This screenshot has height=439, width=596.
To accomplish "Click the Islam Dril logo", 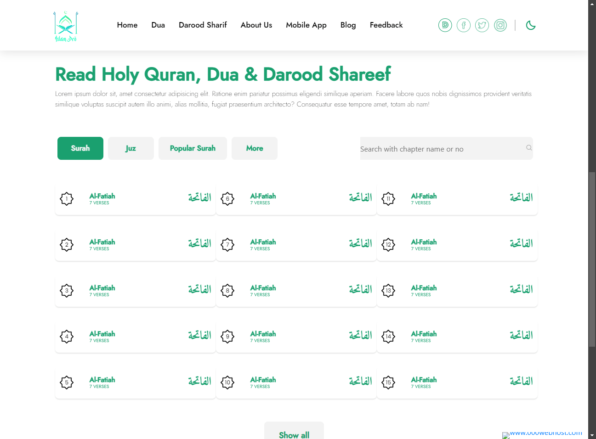I will pyautogui.click(x=66, y=26).
